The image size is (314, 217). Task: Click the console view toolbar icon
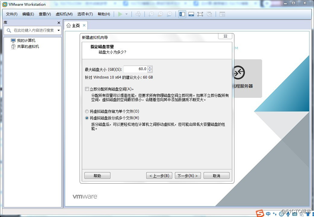(222, 14)
